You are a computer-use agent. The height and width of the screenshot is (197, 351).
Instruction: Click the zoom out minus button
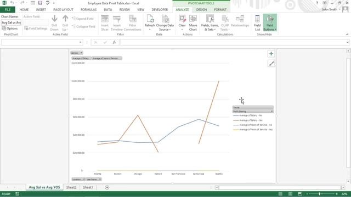coord(307,194)
